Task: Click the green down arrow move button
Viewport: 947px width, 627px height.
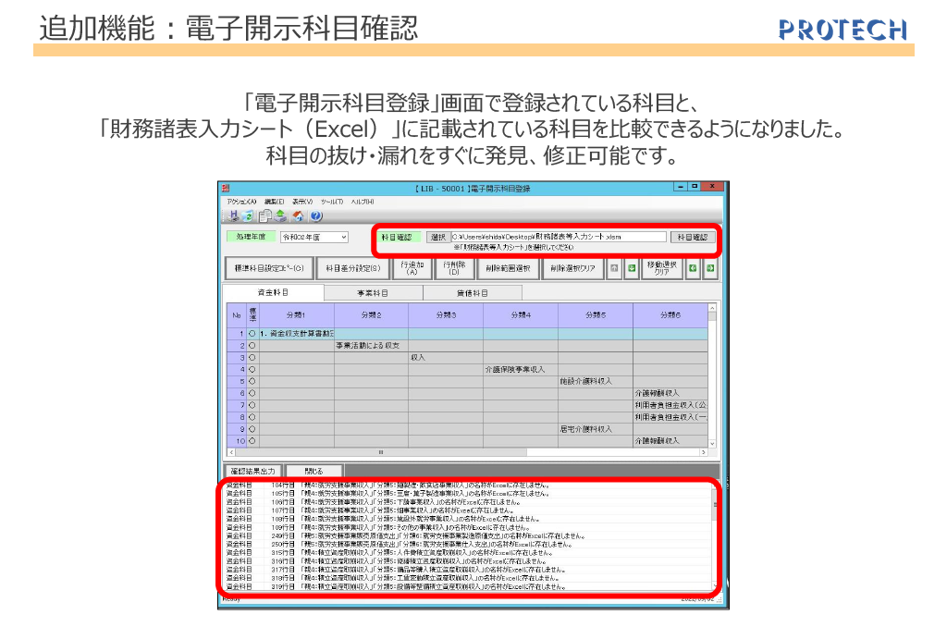Action: click(632, 268)
